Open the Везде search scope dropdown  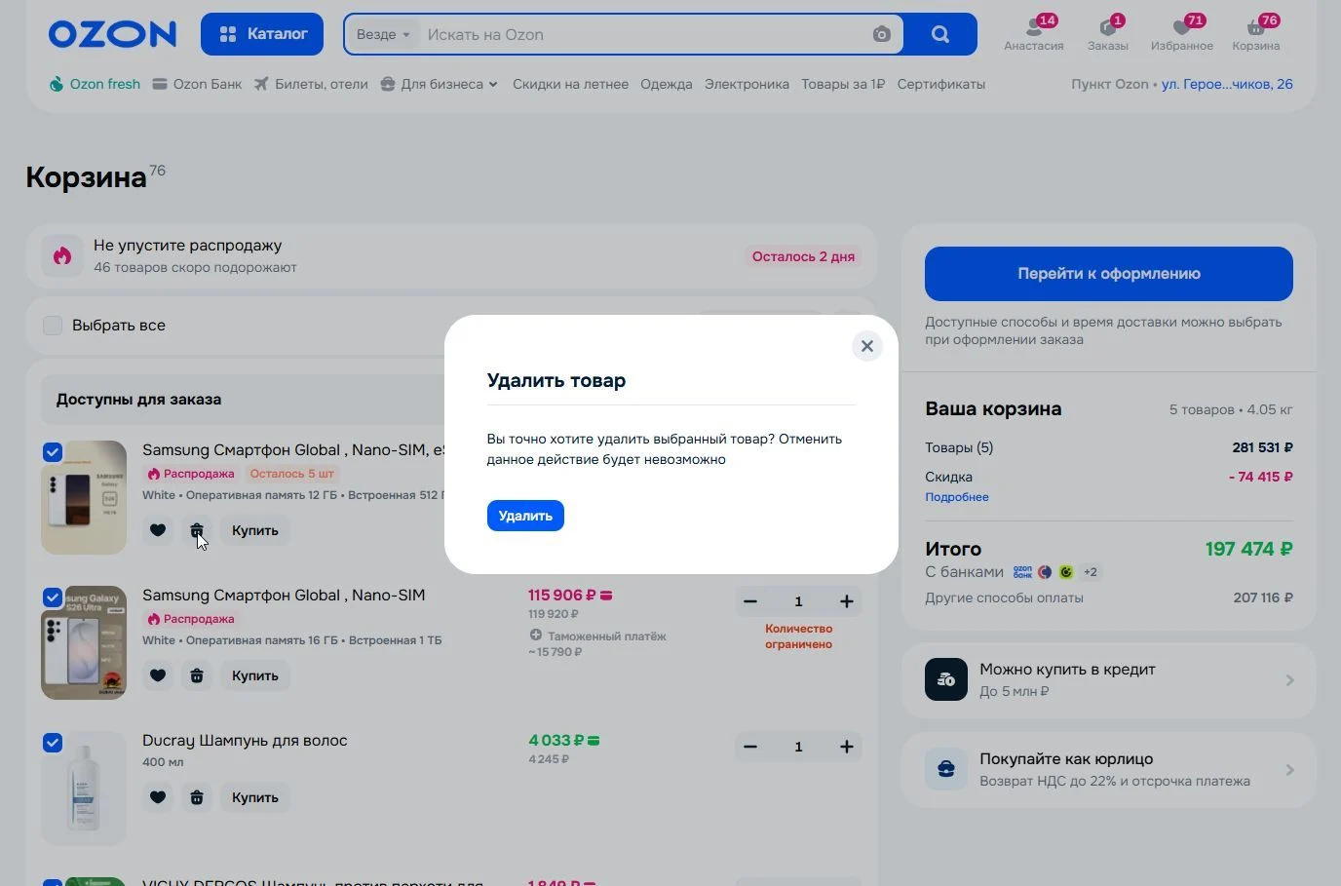coord(383,34)
